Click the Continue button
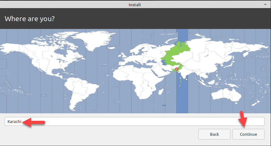Image resolution: width=271 pixels, height=146 pixels. point(248,134)
